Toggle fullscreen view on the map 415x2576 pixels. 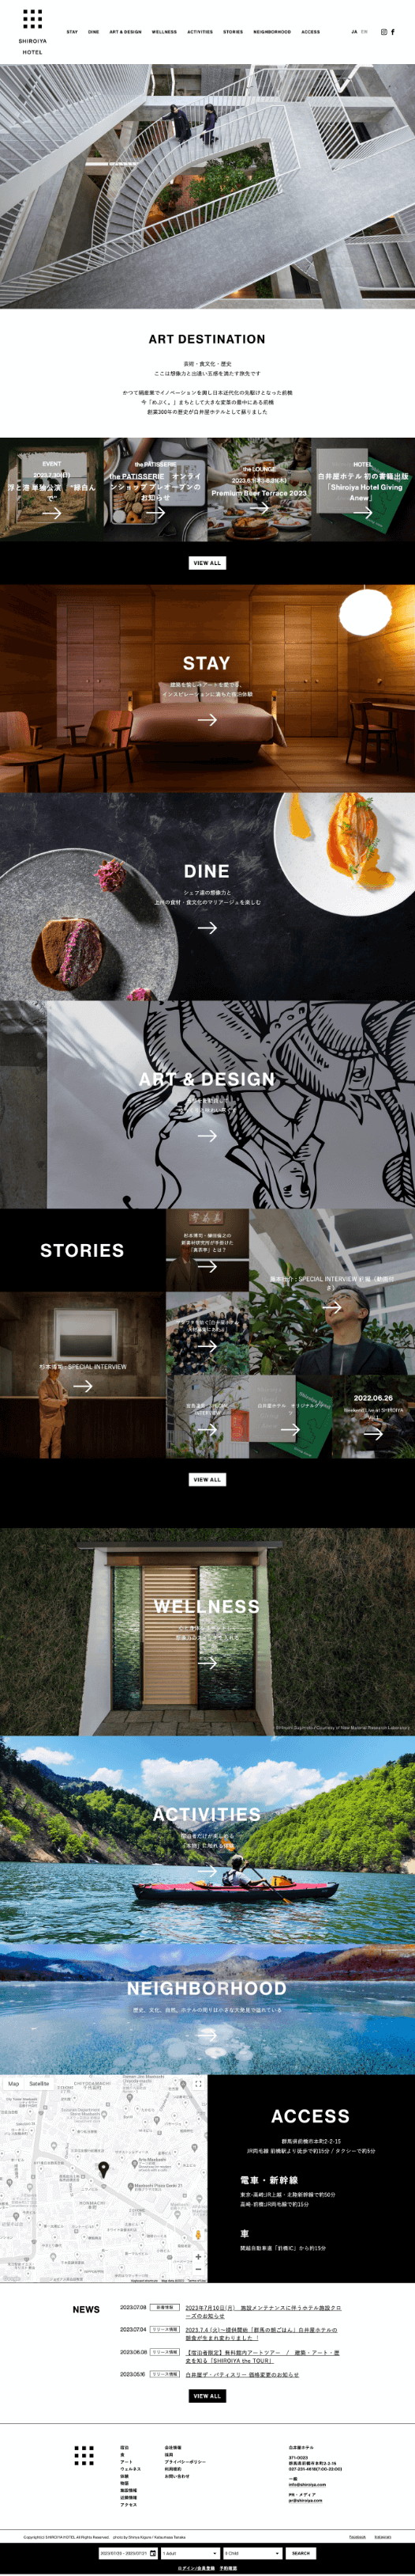coord(197,2084)
